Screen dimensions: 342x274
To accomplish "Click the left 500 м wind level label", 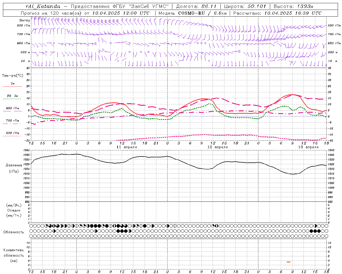I will tap(25, 52).
